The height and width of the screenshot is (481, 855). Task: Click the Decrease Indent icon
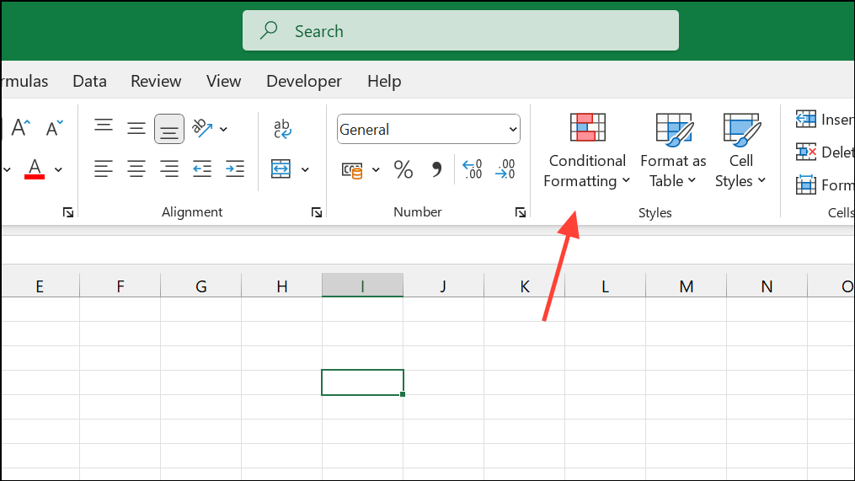202,169
